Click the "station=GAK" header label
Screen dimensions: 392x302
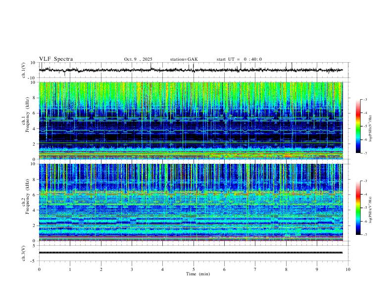coord(184,59)
